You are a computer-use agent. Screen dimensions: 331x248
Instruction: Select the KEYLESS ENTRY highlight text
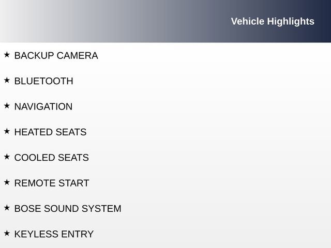click(54, 235)
